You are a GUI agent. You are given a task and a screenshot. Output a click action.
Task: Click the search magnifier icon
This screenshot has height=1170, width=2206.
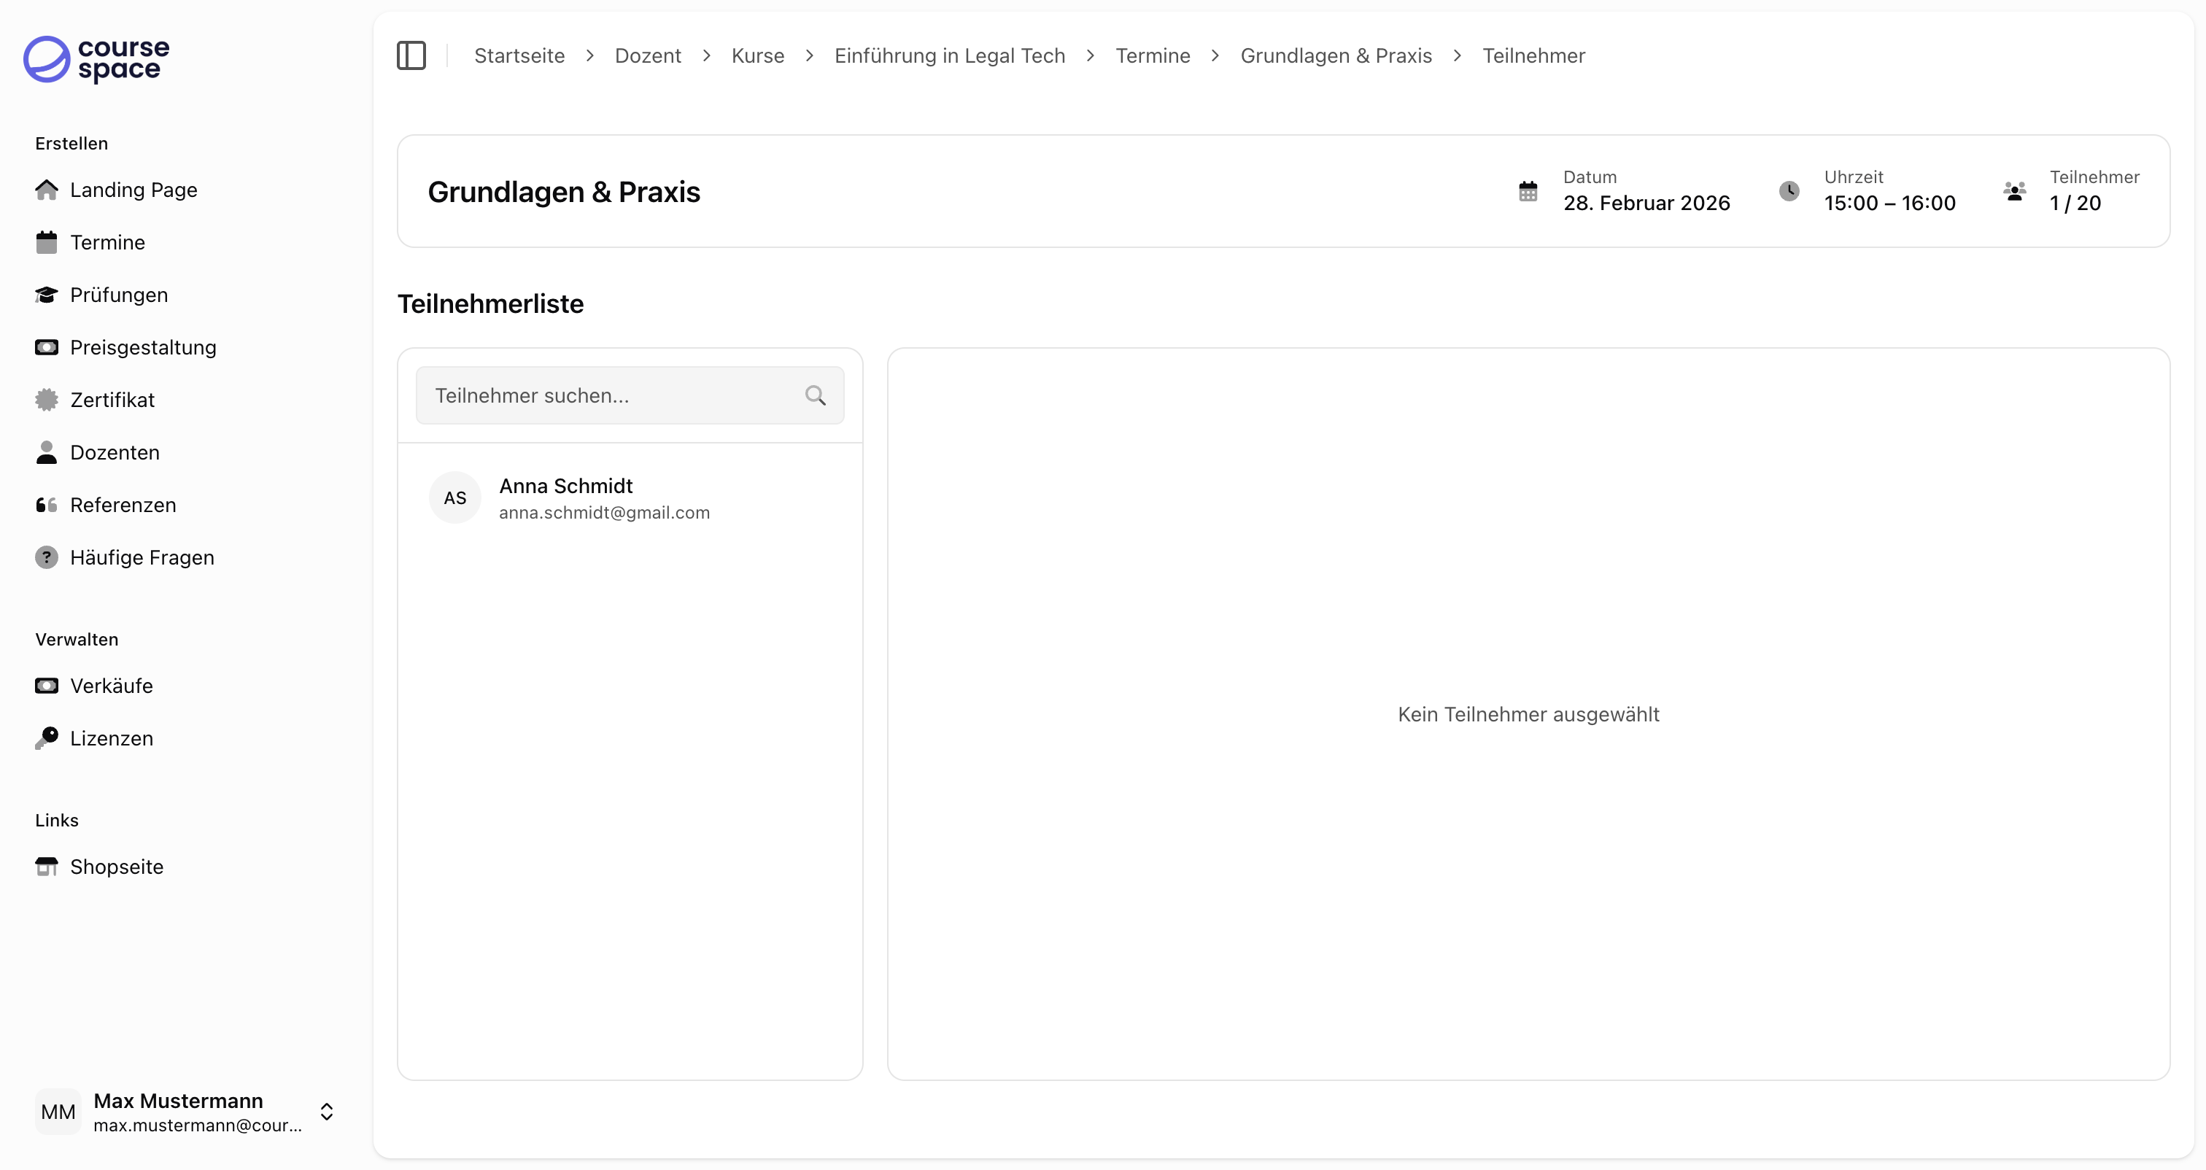pyautogui.click(x=816, y=395)
